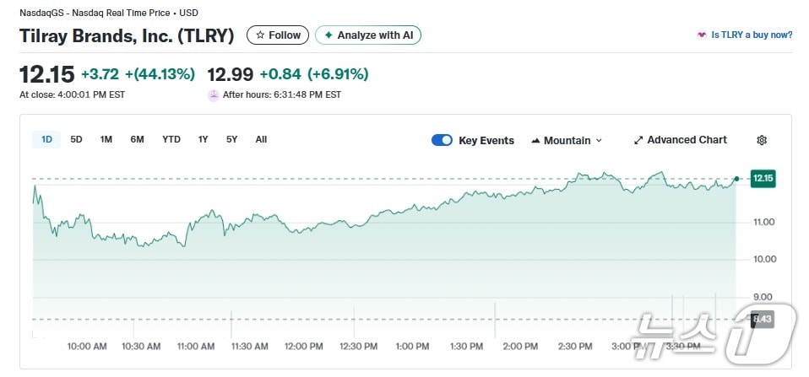Choose the 6M range tab
The height and width of the screenshot is (377, 809).
pos(137,139)
